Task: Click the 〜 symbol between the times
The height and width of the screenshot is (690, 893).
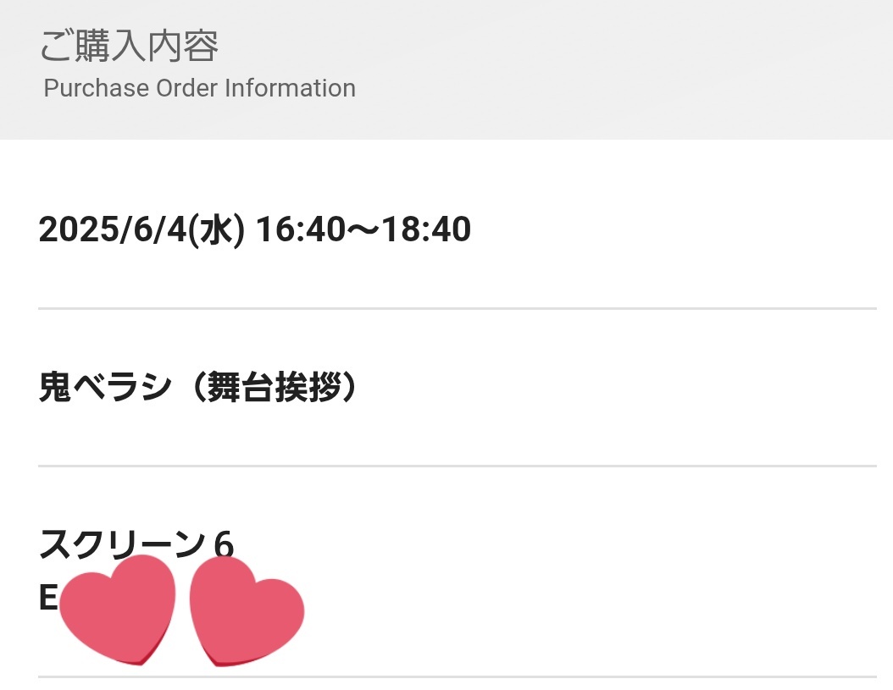Action: click(x=363, y=230)
